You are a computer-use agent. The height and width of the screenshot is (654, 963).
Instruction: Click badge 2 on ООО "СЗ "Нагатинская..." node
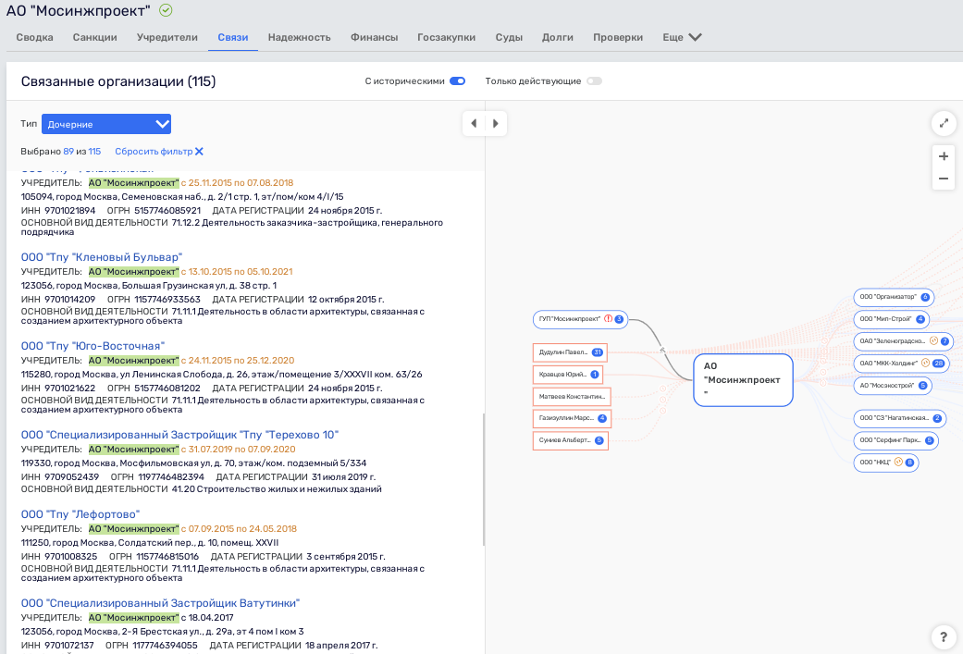937,418
